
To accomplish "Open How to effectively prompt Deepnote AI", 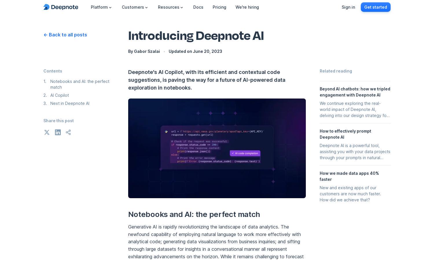I will (345, 134).
